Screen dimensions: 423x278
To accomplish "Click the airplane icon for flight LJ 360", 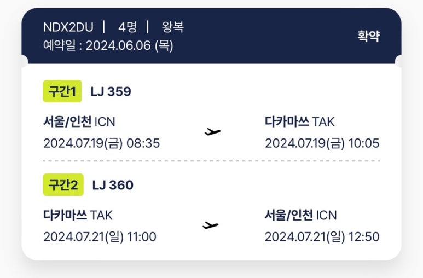I will [211, 225].
